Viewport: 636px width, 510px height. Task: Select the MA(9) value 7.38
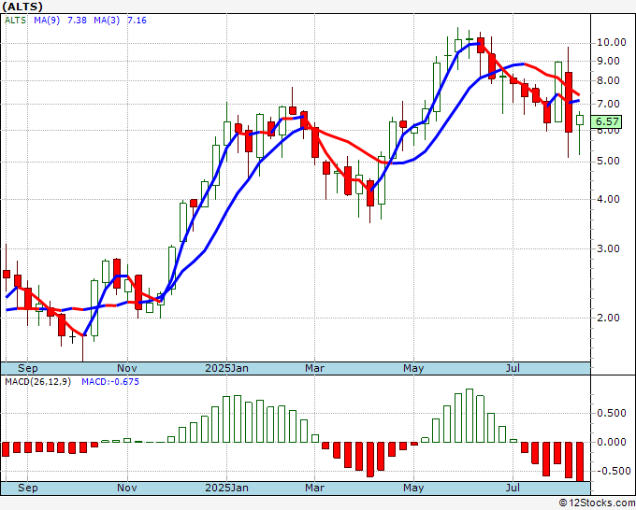coord(77,21)
